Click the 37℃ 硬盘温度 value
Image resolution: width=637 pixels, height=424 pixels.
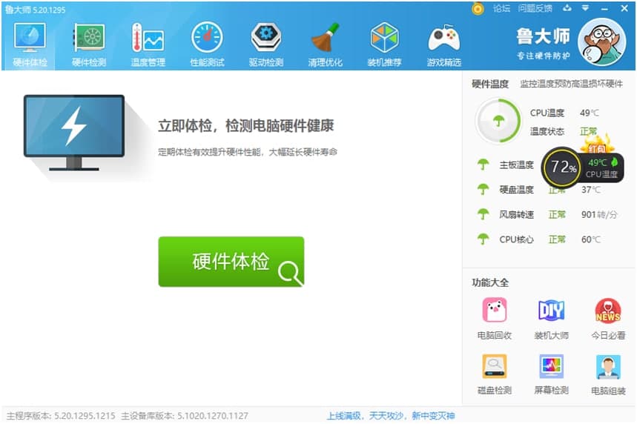(591, 190)
